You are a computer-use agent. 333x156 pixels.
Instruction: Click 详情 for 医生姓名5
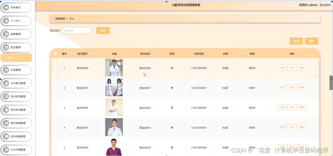(x=282, y=127)
